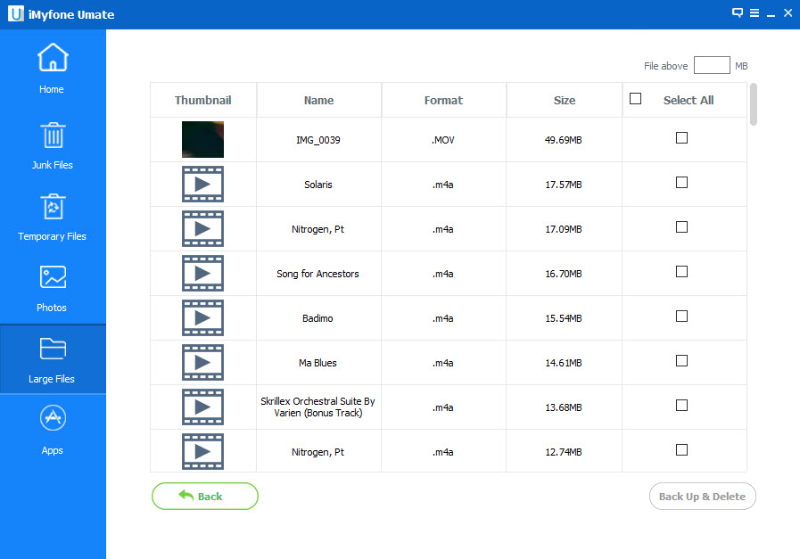Check the Select All checkbox
Image resolution: width=800 pixels, height=559 pixels.
(635, 99)
